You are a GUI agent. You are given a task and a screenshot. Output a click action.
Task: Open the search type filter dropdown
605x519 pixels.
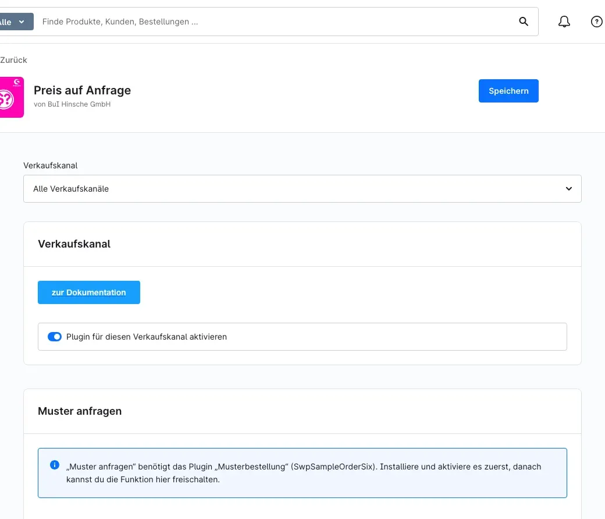pos(16,22)
